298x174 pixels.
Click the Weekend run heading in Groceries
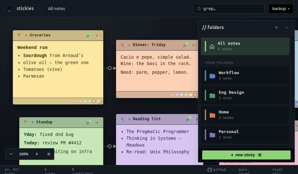[33, 47]
